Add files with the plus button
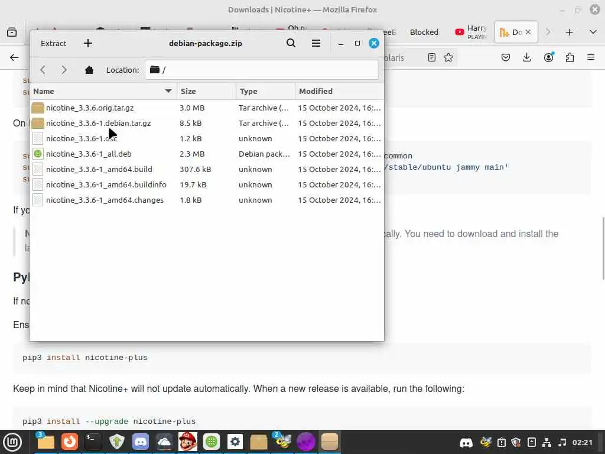The image size is (605, 454). 88,43
